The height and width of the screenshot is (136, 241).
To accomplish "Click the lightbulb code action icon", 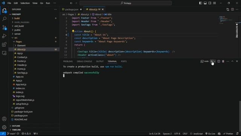I will 73,31.
